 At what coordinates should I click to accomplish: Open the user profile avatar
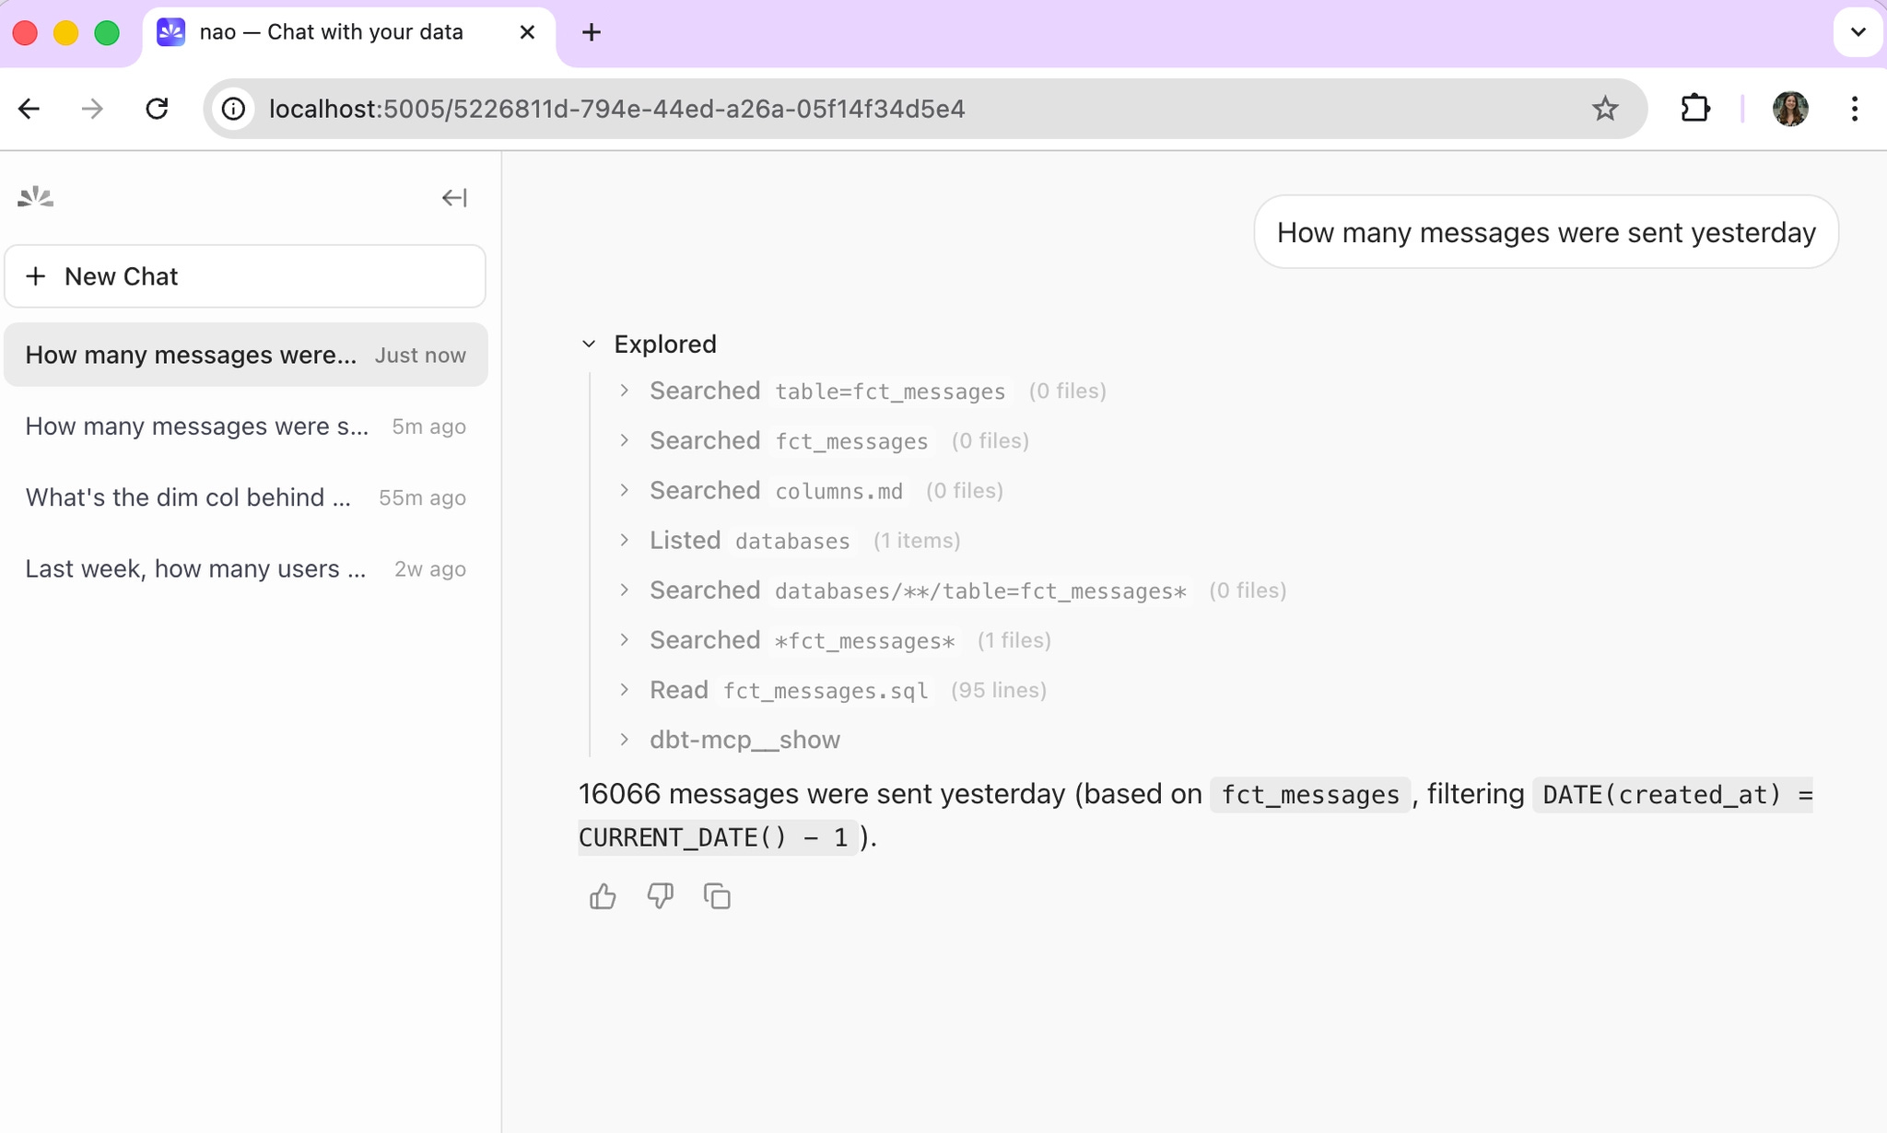1788,108
